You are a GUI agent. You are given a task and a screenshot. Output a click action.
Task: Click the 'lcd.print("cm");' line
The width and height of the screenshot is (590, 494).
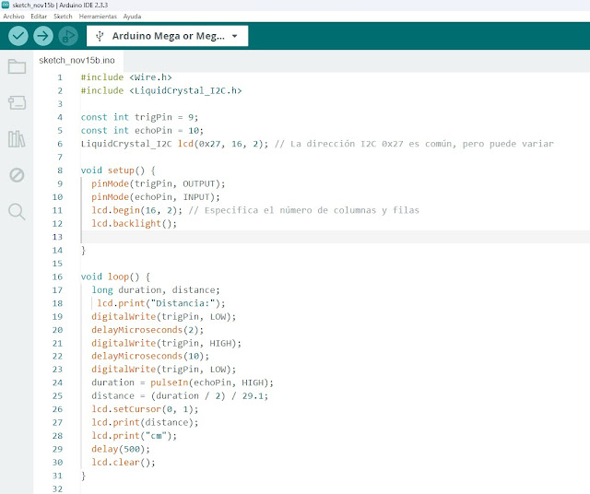pos(134,436)
